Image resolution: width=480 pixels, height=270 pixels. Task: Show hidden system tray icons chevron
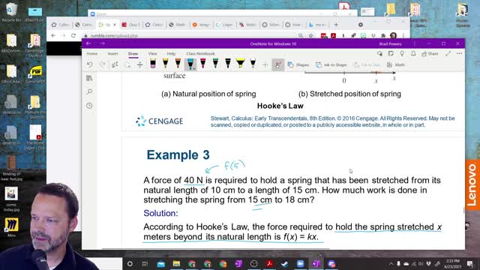(x=391, y=263)
